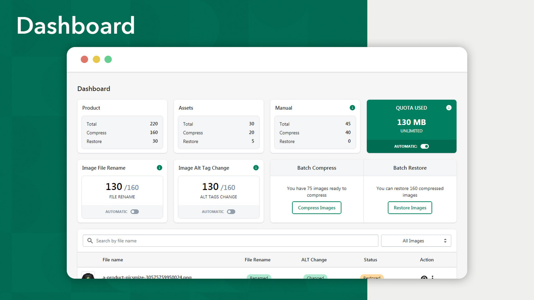The image size is (534, 300).
Task: Click the info icon on the Manual card
Action: point(352,107)
